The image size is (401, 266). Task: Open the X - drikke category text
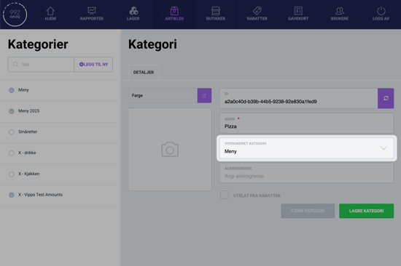click(x=27, y=153)
